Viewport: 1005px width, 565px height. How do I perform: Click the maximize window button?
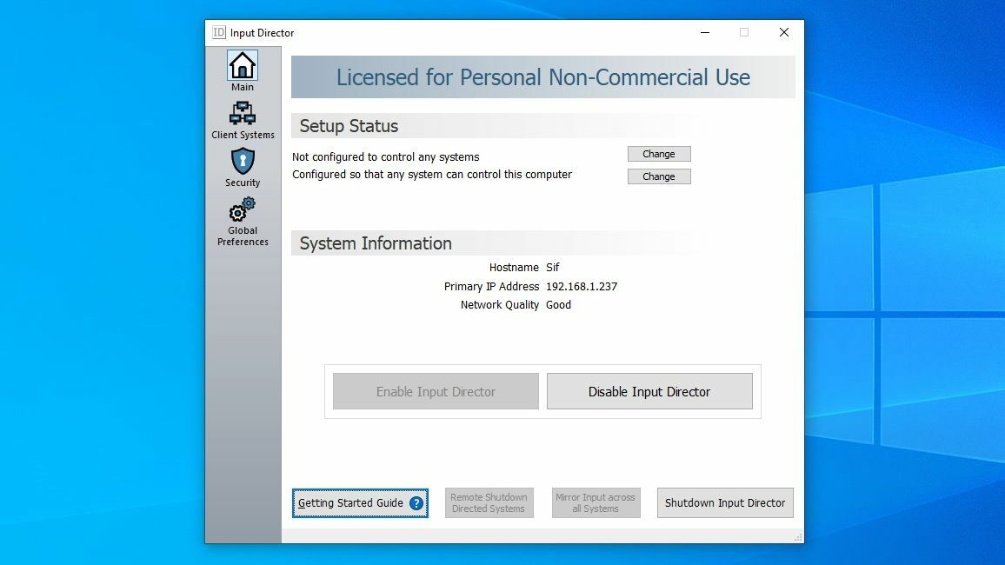[x=743, y=33]
